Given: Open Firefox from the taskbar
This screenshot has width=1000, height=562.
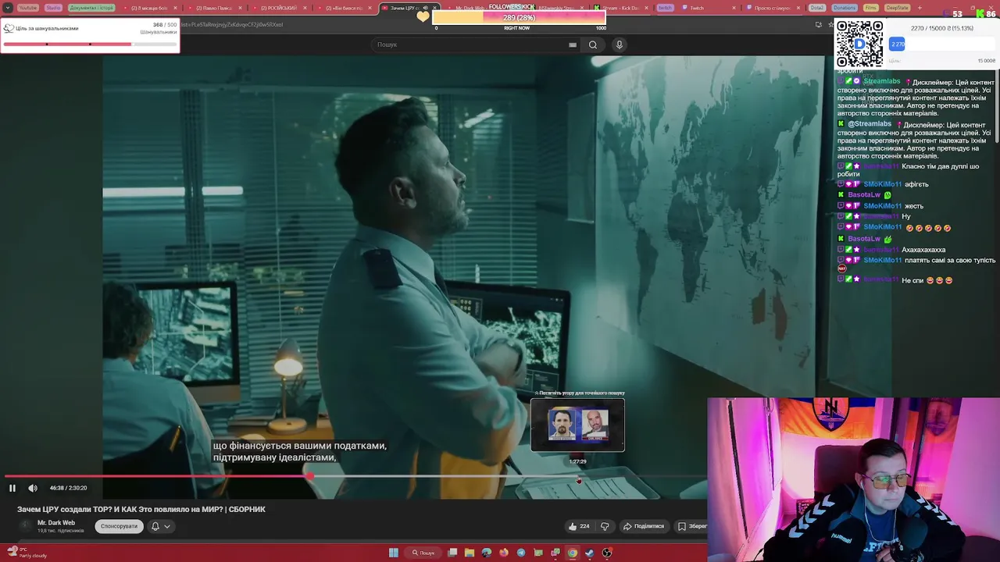Looking at the screenshot, I should point(504,553).
